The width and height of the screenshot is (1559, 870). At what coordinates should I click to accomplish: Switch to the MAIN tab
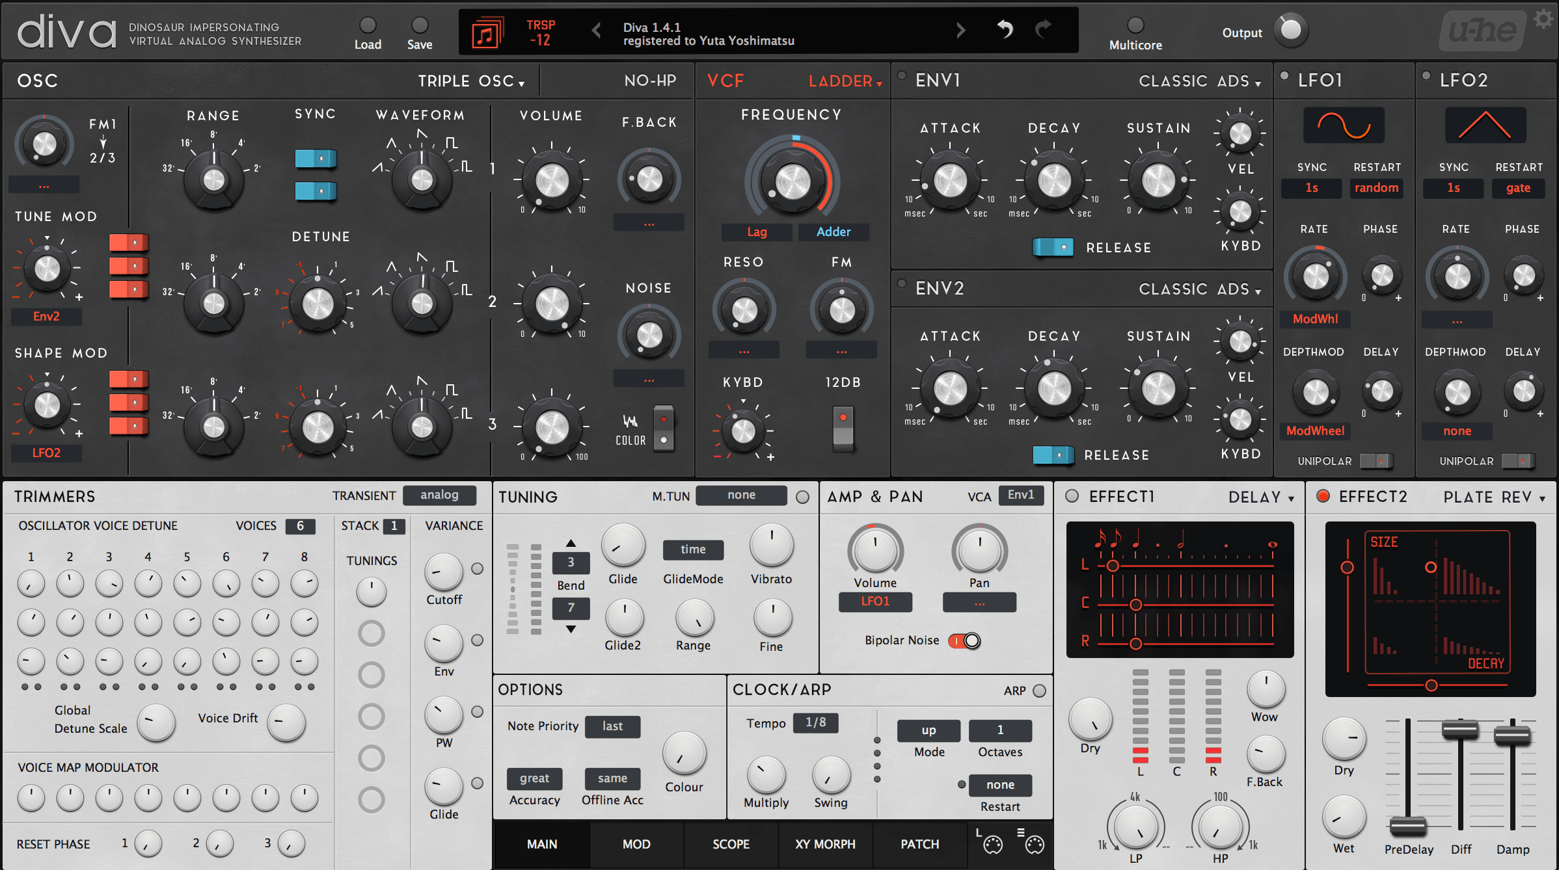[542, 844]
